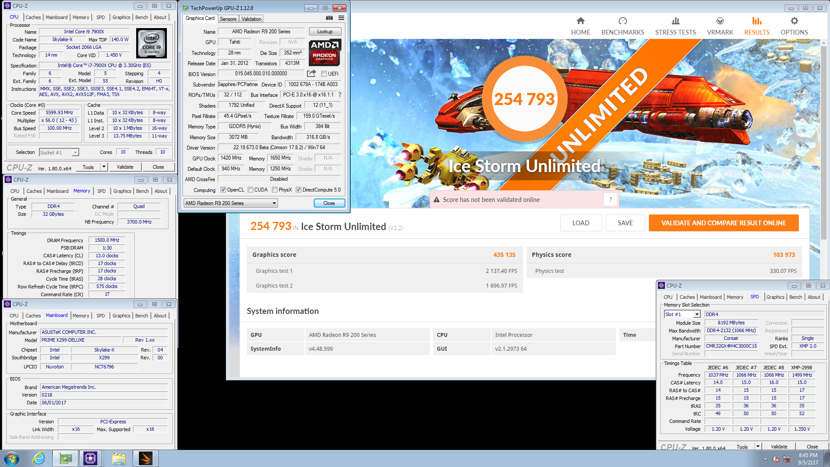Click the XMP-2998 voltage 1.350 V cell
830x467 pixels.
point(801,429)
